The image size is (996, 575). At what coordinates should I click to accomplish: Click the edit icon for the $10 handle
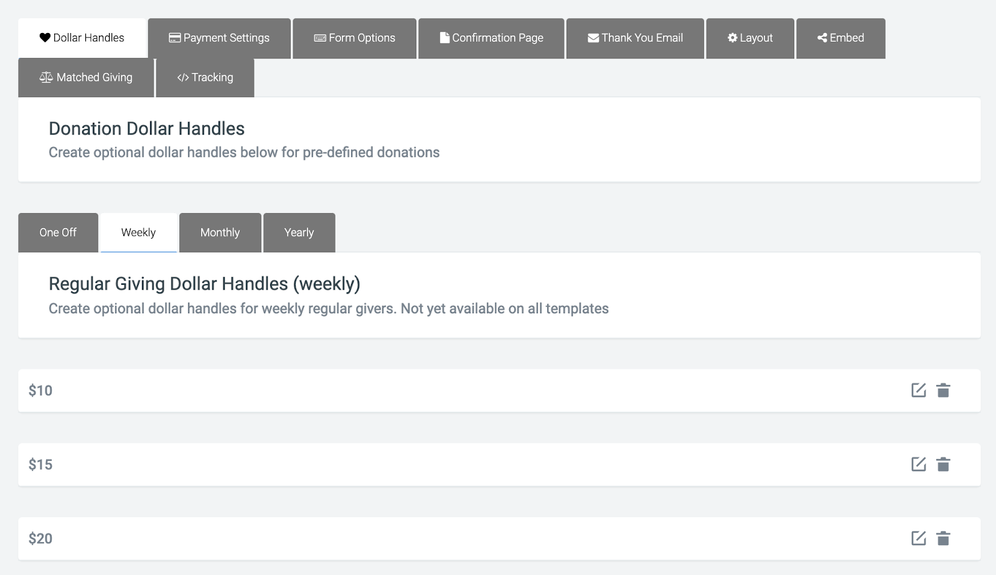918,391
